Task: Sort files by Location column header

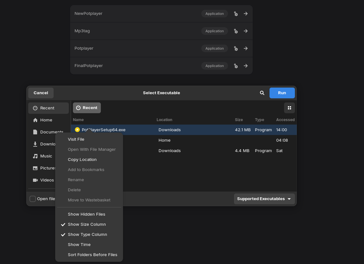Action: [164, 120]
